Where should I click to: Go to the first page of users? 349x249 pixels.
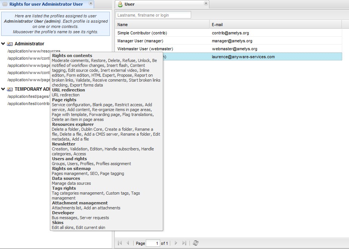[x=120, y=243]
